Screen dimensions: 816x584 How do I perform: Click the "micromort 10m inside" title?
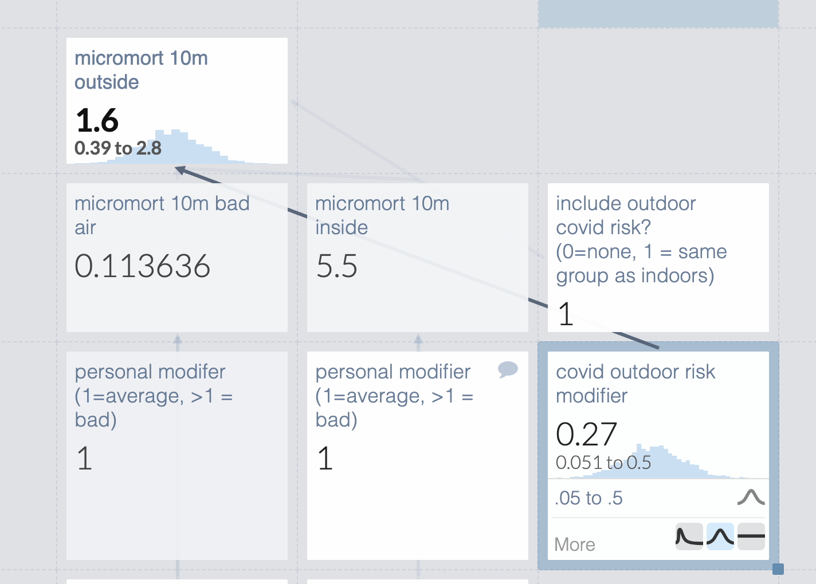pyautogui.click(x=382, y=215)
